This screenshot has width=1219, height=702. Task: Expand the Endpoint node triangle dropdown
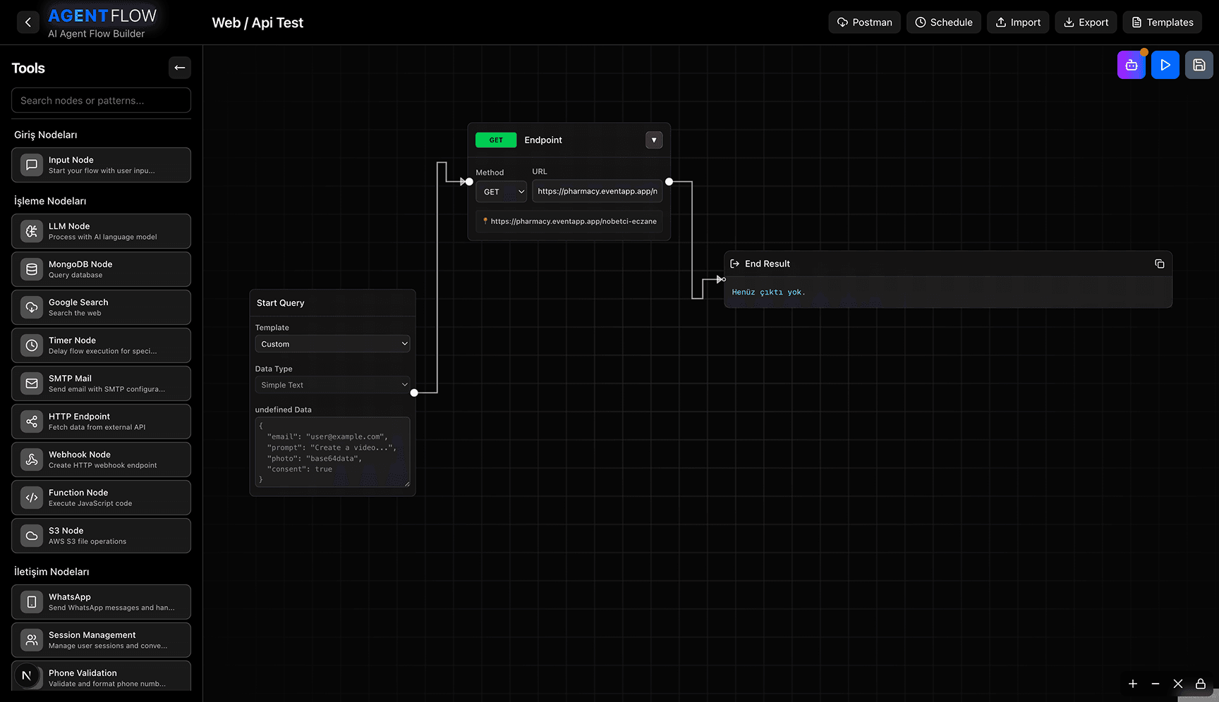coord(654,140)
